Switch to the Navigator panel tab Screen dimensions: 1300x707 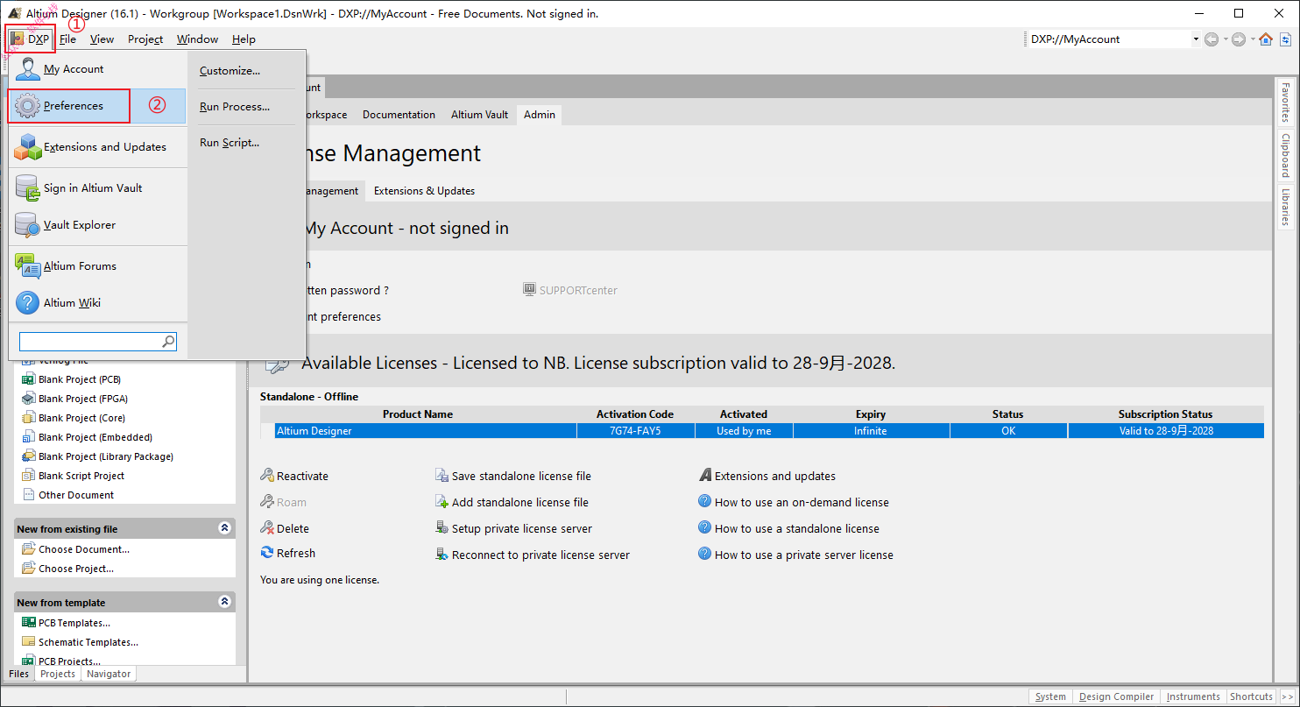click(109, 674)
